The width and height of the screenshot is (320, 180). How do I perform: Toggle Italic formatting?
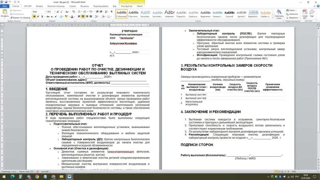tap(38, 16)
